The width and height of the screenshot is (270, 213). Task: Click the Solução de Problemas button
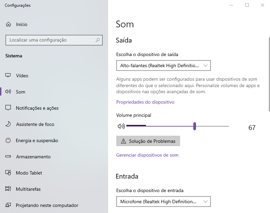tap(148, 141)
